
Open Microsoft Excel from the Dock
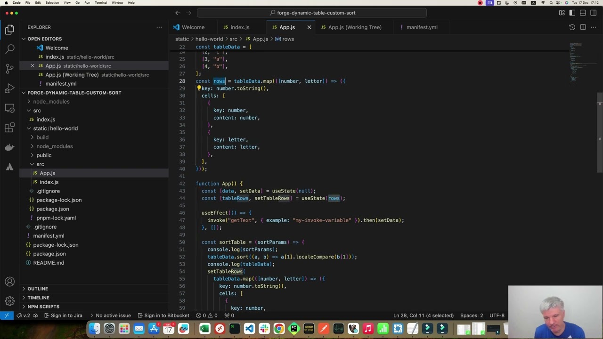(204, 329)
